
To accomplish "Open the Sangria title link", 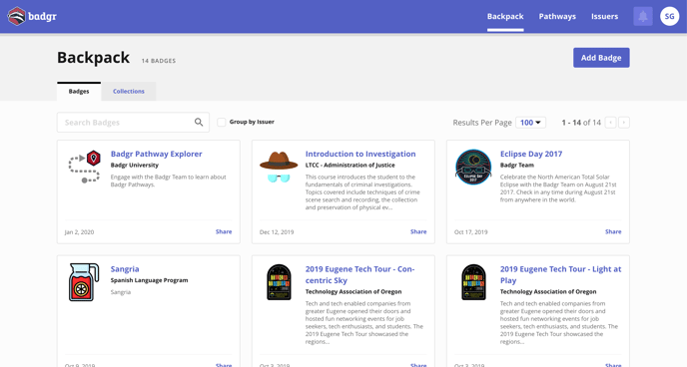I will tap(125, 269).
